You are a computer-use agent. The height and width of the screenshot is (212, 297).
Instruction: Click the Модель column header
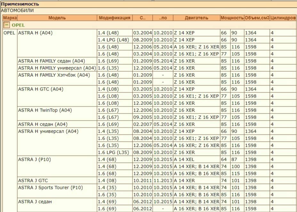tap(57, 18)
